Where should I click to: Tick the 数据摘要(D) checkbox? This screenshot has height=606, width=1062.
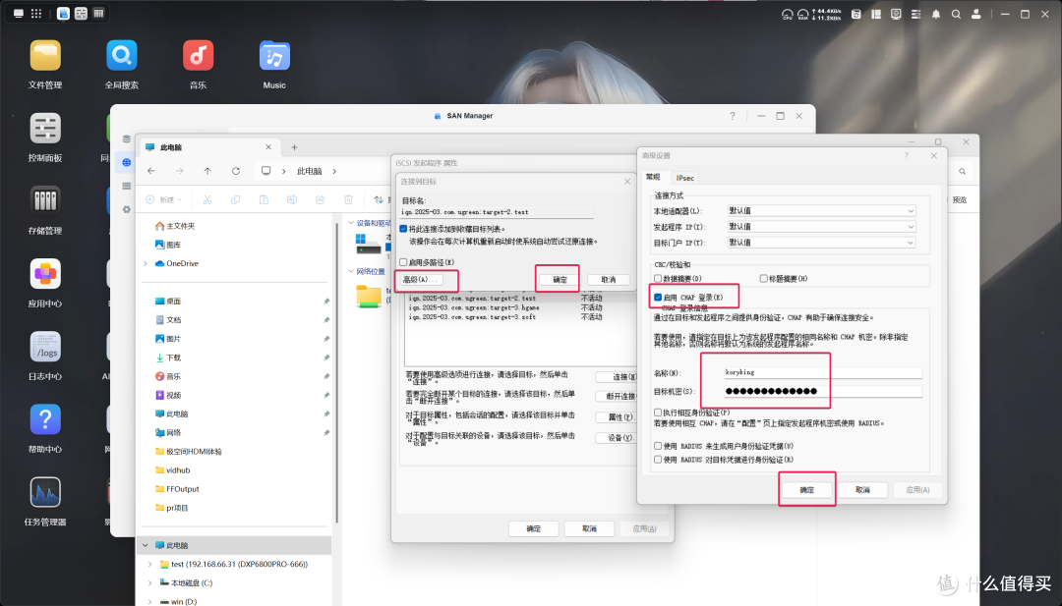(658, 278)
